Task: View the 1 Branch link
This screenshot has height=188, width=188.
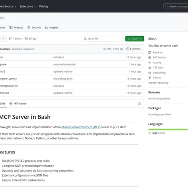Action: 16,38
